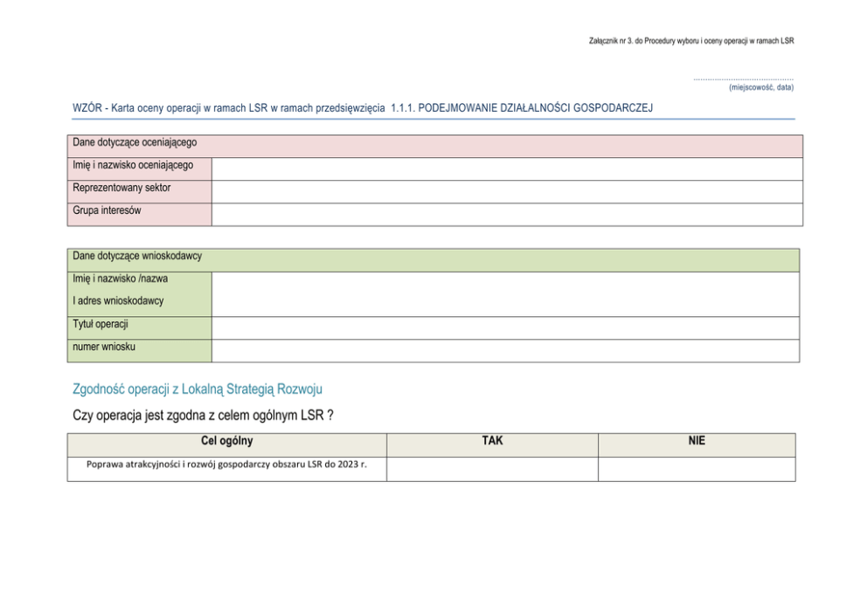The width and height of the screenshot is (867, 613).
Task: Select the empty Grupa interesów field
Action: 507,214
